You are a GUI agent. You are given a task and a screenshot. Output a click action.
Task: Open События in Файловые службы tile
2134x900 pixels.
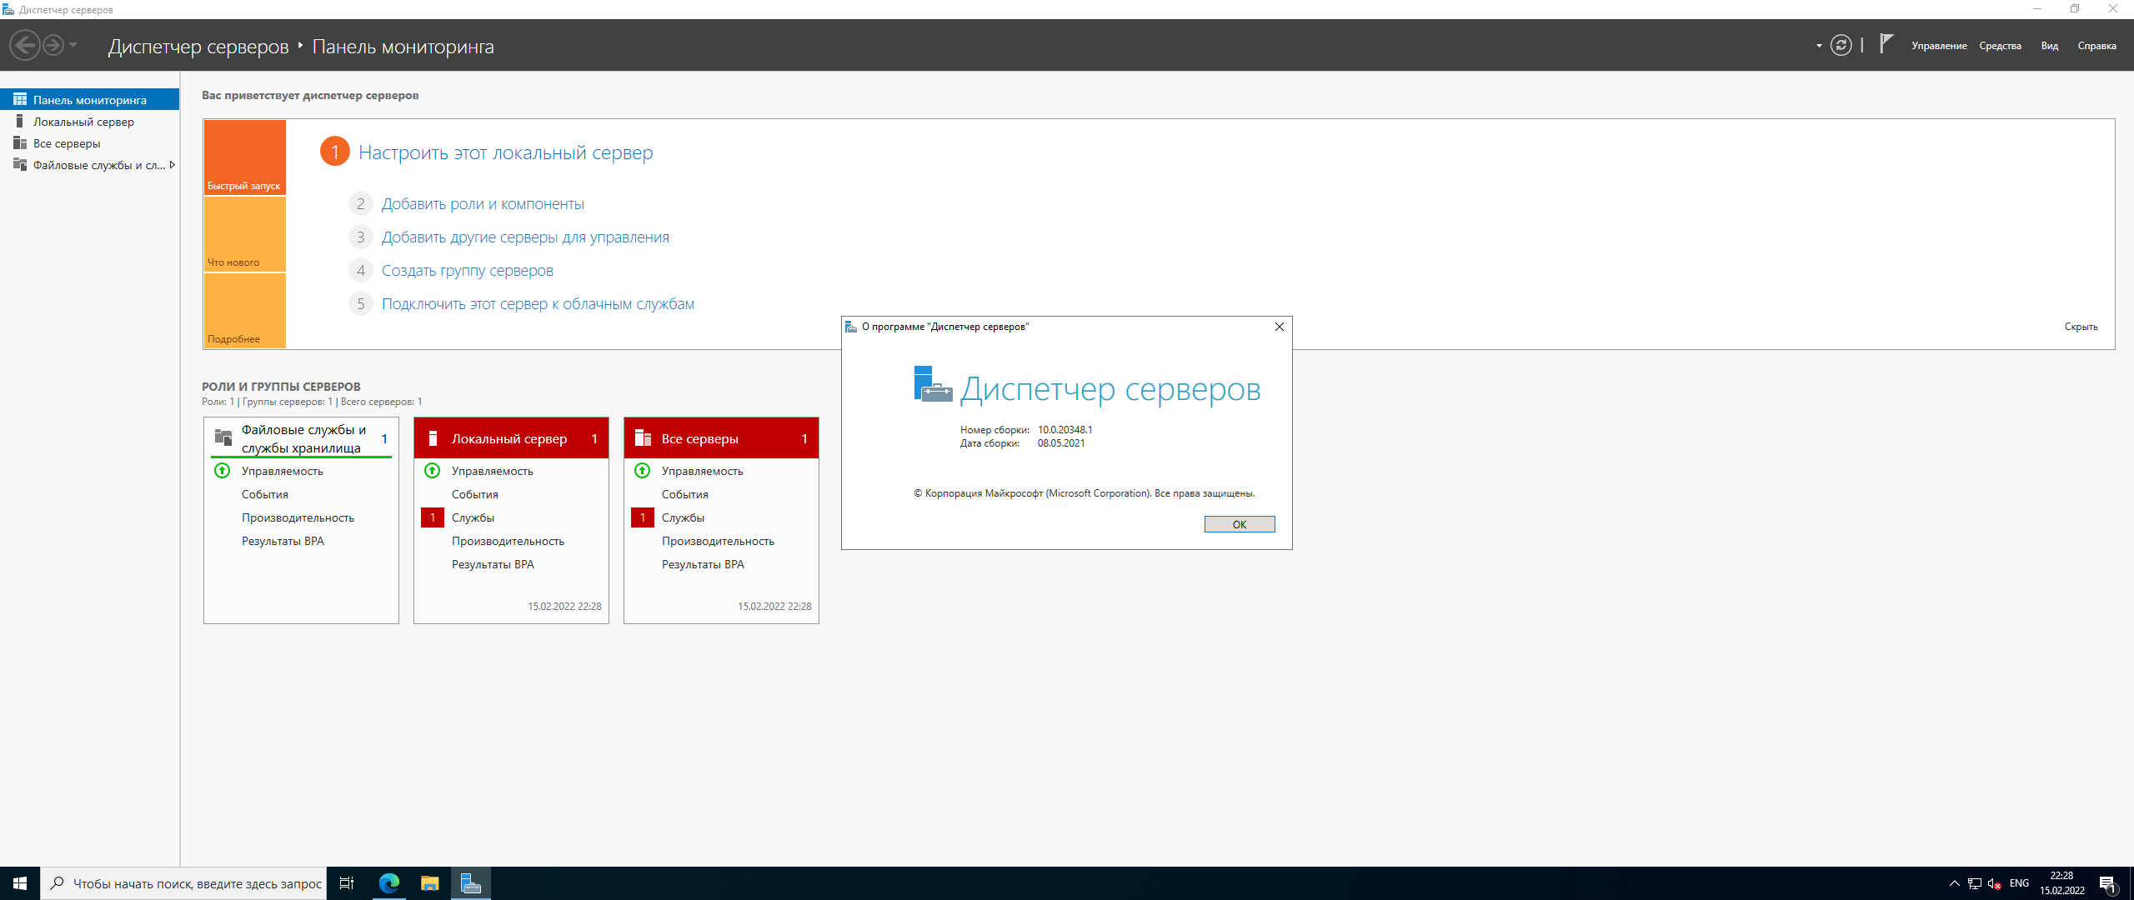(265, 494)
